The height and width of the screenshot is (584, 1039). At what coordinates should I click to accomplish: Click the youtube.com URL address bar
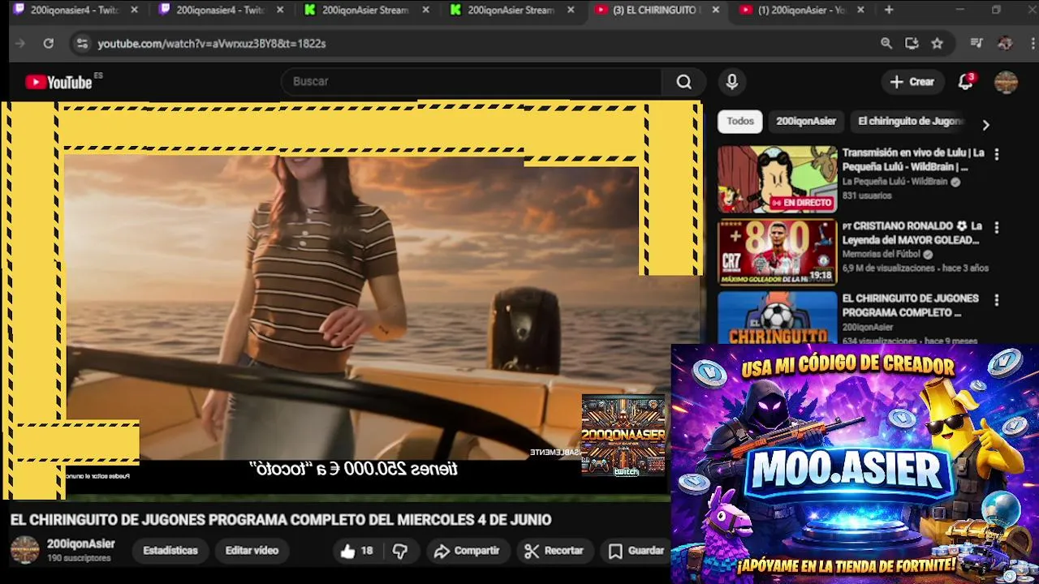[471, 43]
